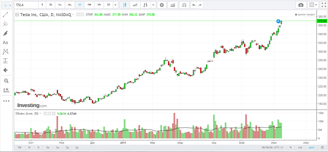Toggle logarithmic scale (лог)
The image size is (328, 152).
coord(300,147)
